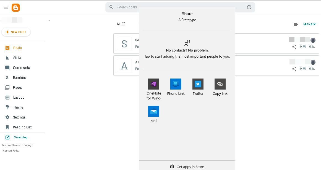
Task: Open the search info icon
Action: click(249, 7)
